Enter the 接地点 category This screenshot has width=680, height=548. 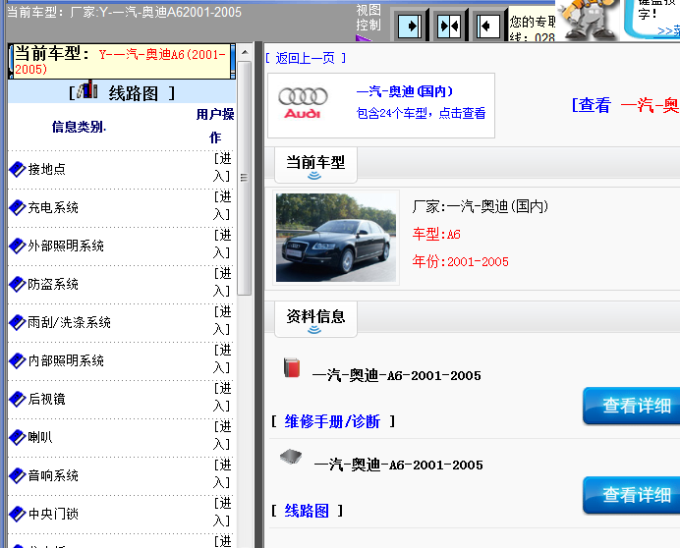pyautogui.click(x=222, y=167)
